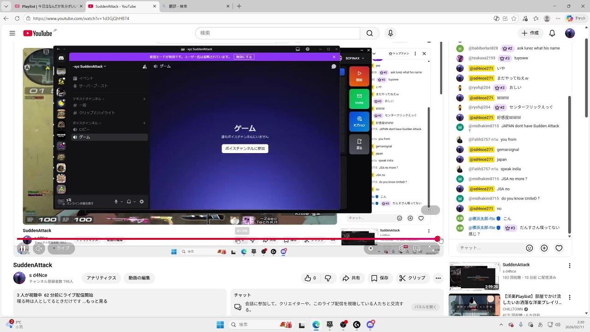This screenshot has height=332, width=590.
Task: Dislike the SuddenAttack video
Action: pyautogui.click(x=328, y=278)
